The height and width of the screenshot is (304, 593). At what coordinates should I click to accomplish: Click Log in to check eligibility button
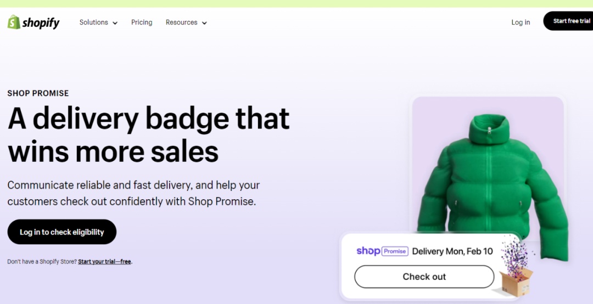pyautogui.click(x=62, y=232)
